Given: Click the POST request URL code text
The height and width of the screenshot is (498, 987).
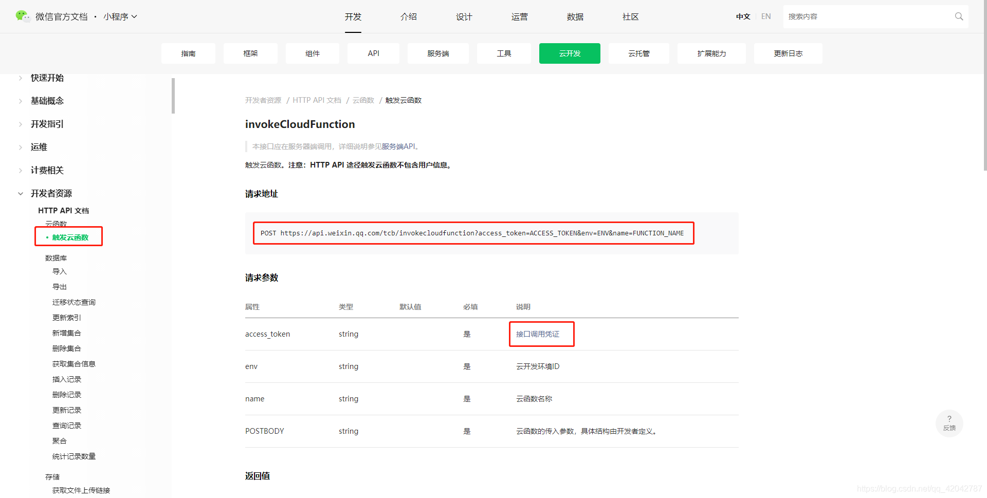Looking at the screenshot, I should tap(472, 233).
